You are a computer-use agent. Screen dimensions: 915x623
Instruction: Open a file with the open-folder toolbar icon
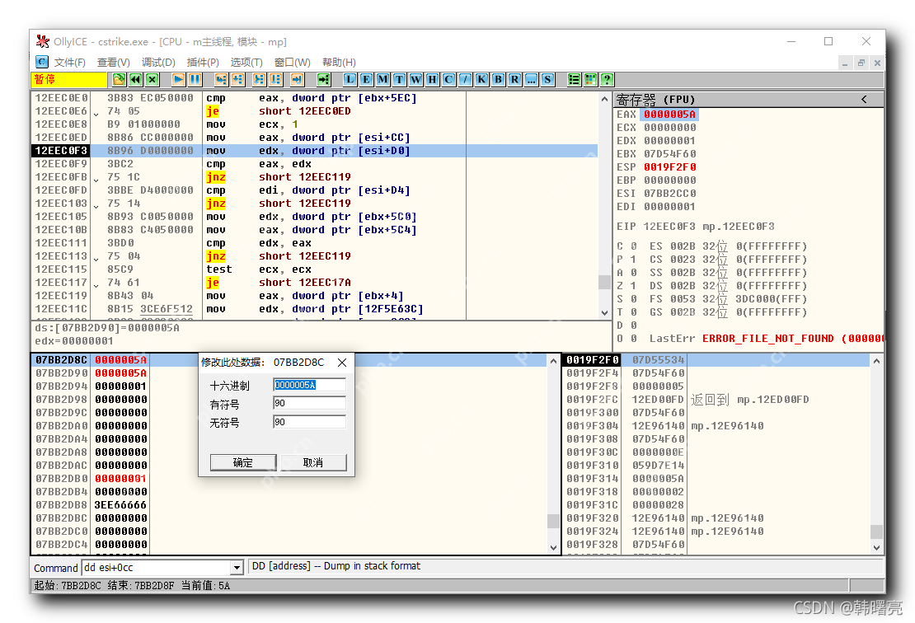(118, 79)
